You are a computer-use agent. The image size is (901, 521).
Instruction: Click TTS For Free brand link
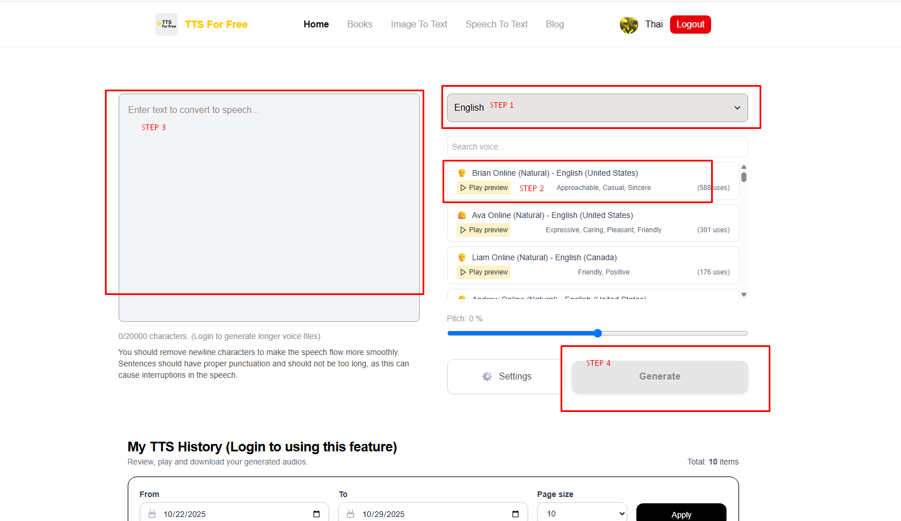(216, 25)
